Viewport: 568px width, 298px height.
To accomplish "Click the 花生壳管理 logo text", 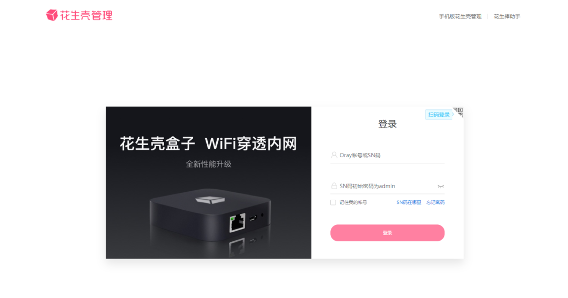I will pos(86,15).
